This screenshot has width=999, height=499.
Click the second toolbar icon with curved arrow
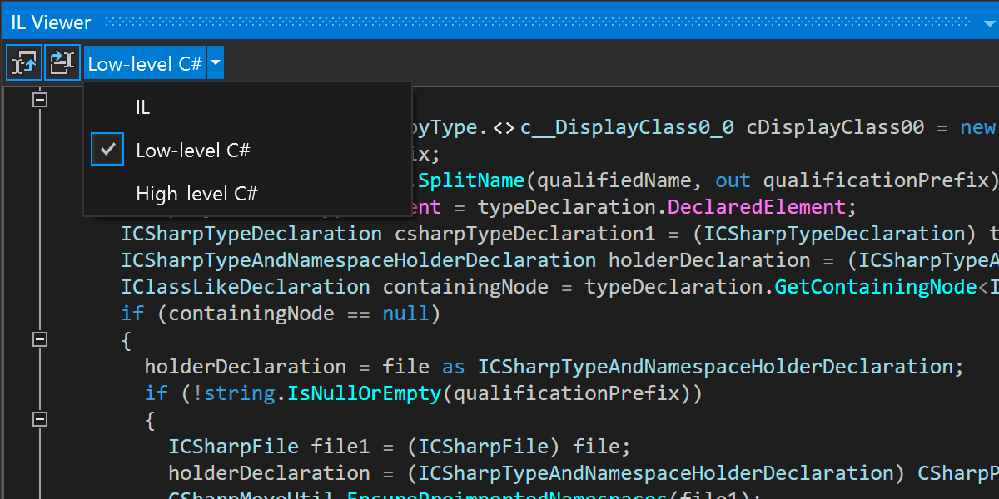click(x=62, y=63)
